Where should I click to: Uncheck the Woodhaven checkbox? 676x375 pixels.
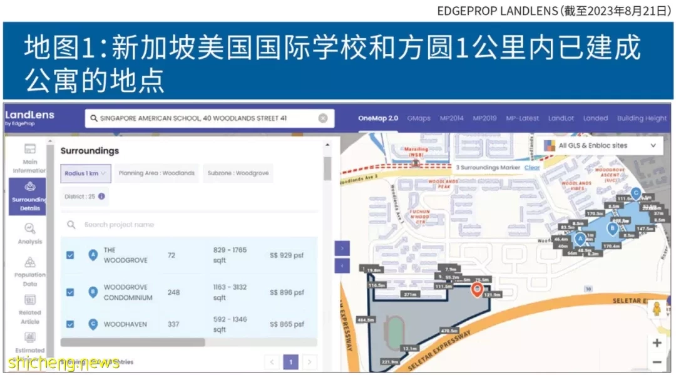pos(70,324)
